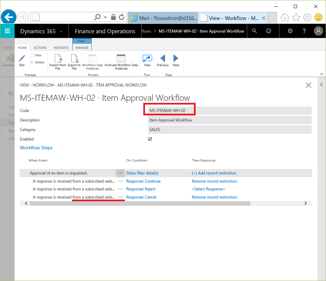Go back with the browser back arrow
The width and height of the screenshot is (326, 281).
(8, 17)
